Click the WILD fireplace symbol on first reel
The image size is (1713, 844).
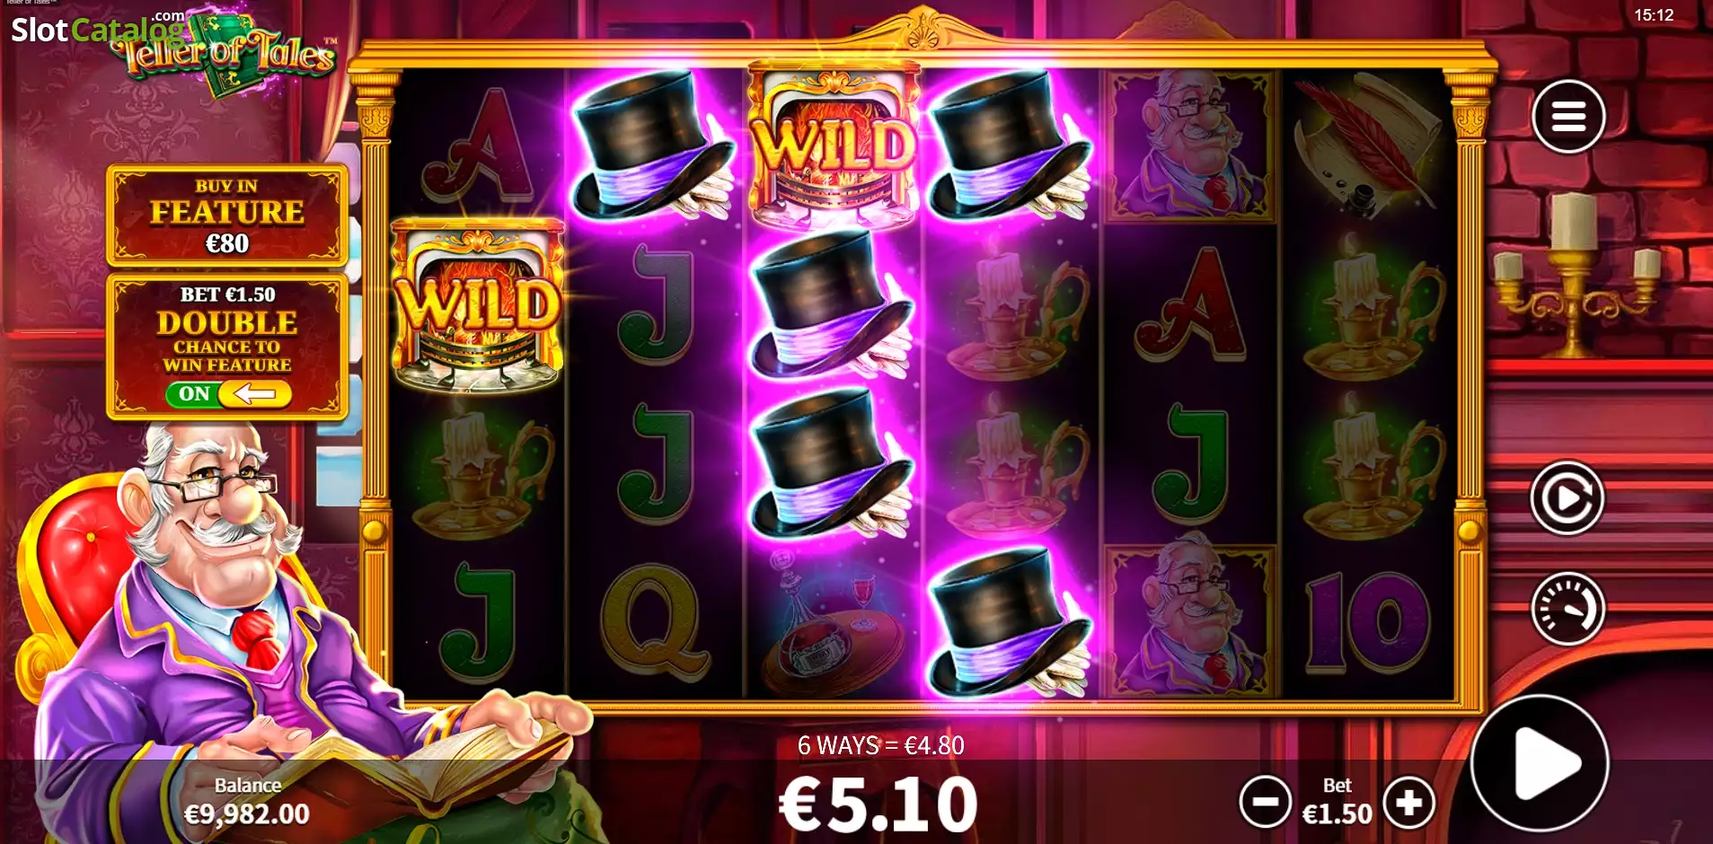point(478,305)
